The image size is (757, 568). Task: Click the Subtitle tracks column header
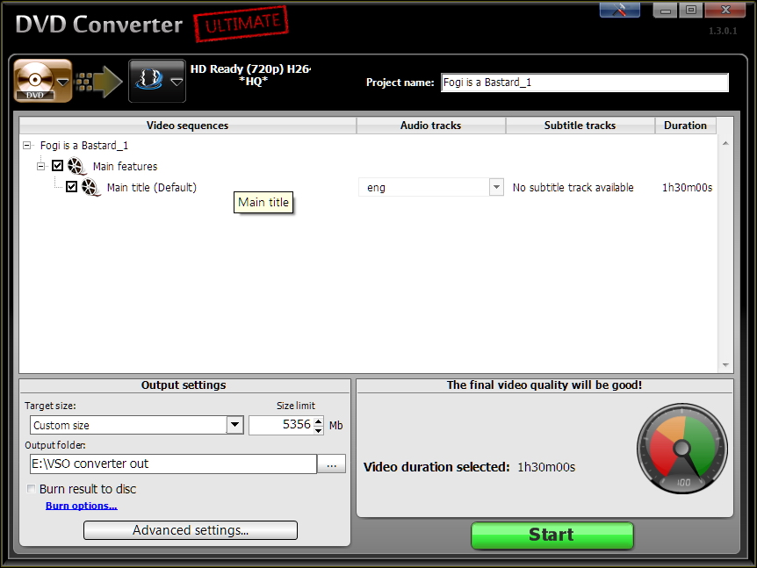click(x=580, y=126)
